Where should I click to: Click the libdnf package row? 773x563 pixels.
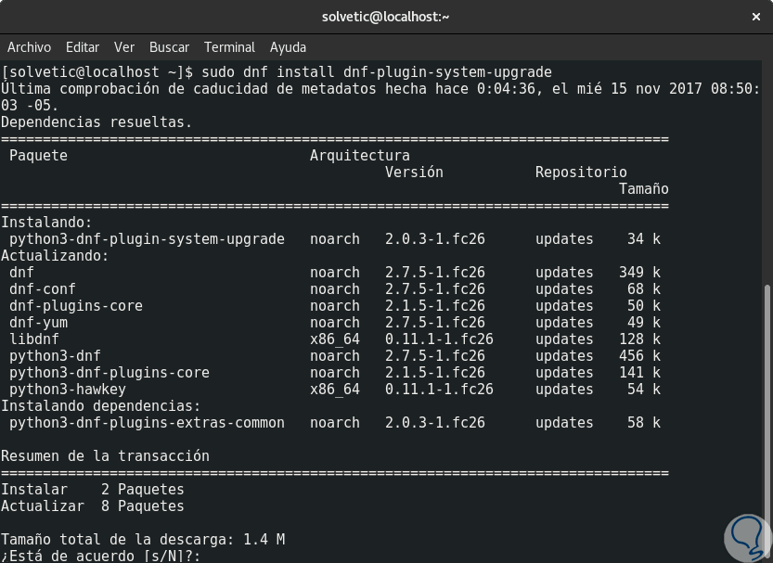coord(34,339)
